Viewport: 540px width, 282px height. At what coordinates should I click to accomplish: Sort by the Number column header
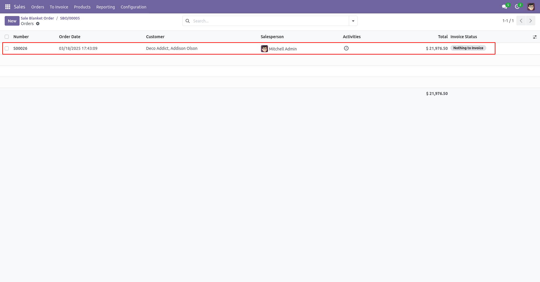[21, 37]
